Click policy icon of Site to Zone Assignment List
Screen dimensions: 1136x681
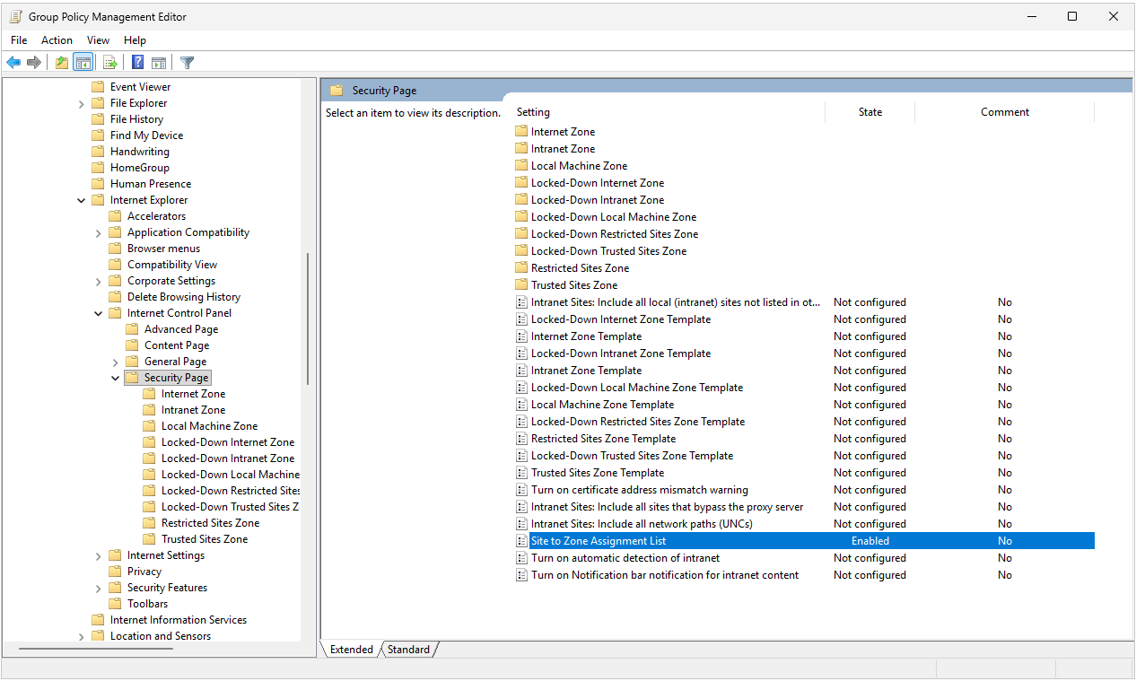tap(522, 541)
